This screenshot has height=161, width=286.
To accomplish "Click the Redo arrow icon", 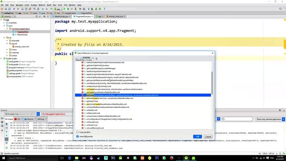I will tap(18, 9).
